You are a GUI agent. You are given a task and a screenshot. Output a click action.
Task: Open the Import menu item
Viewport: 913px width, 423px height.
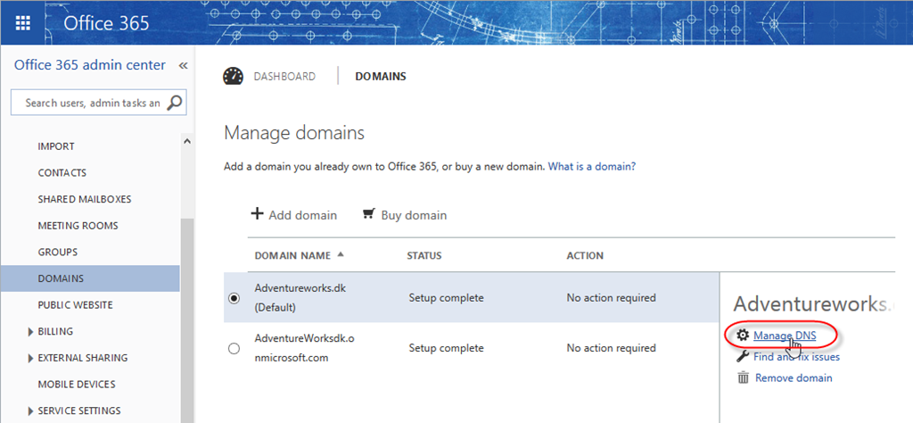coord(56,146)
